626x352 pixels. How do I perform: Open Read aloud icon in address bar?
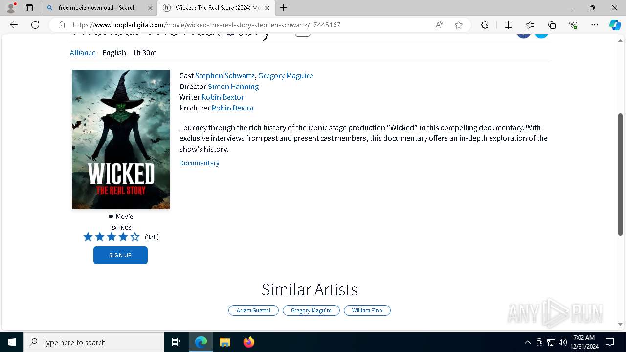point(439,25)
